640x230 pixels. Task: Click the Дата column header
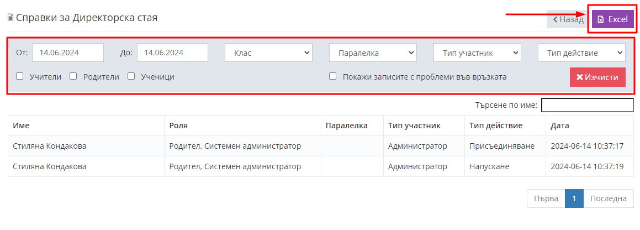tap(560, 126)
